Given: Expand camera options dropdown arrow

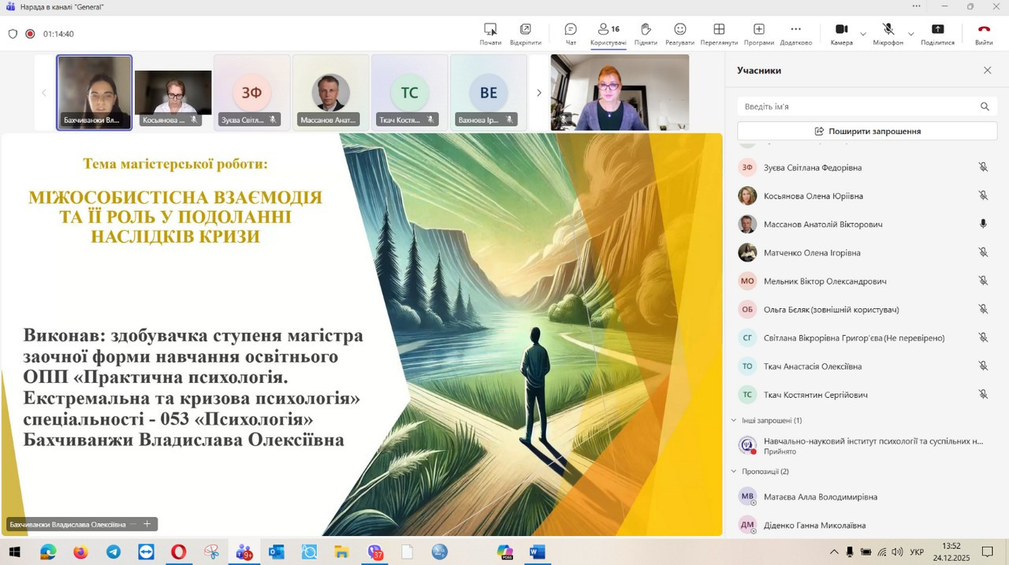Looking at the screenshot, I should [x=862, y=34].
